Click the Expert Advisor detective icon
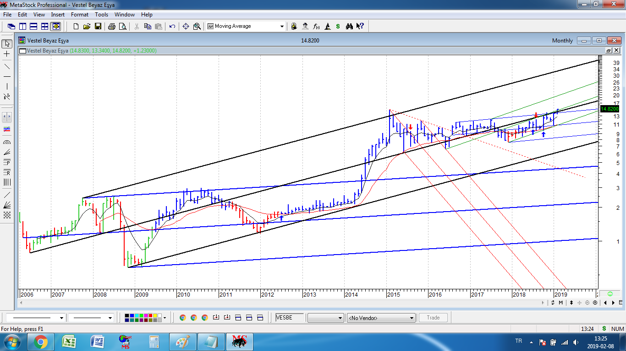The width and height of the screenshot is (626, 351). point(305,27)
